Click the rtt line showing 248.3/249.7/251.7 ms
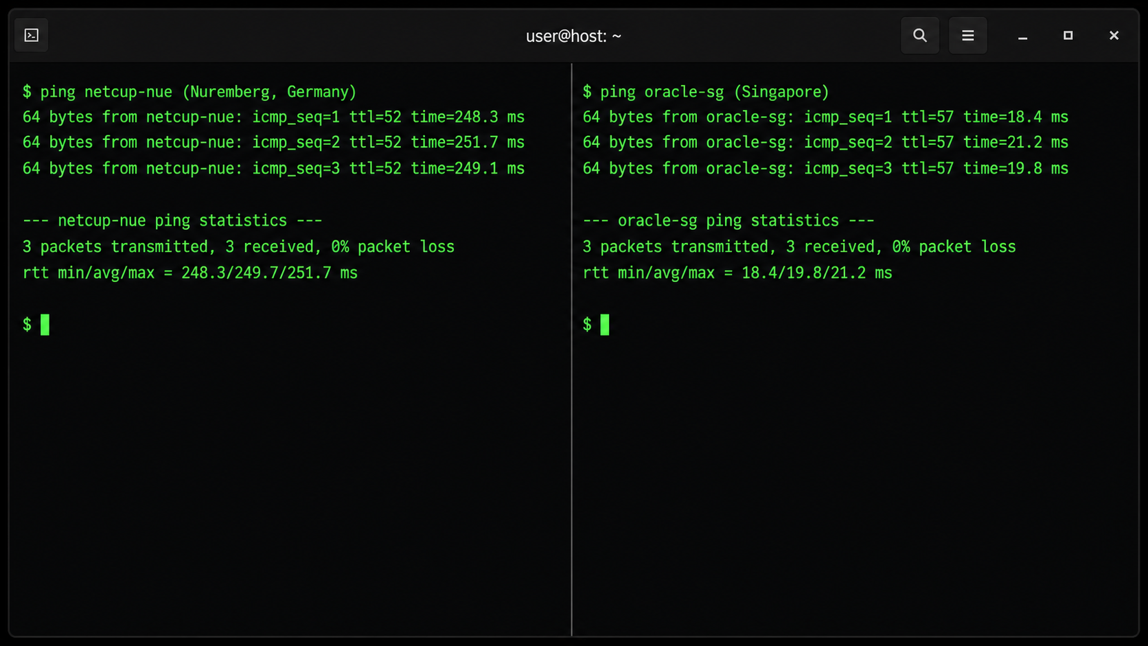Viewport: 1148px width, 646px height. 190,273
